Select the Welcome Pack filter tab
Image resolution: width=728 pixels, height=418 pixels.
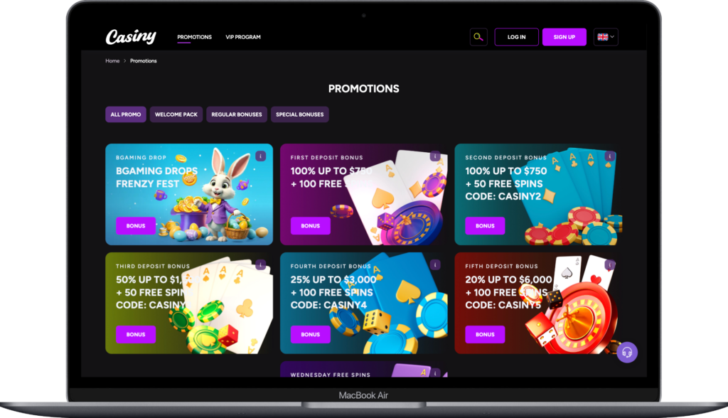point(176,114)
